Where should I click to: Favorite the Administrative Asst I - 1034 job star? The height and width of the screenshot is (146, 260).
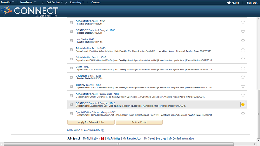point(243,22)
